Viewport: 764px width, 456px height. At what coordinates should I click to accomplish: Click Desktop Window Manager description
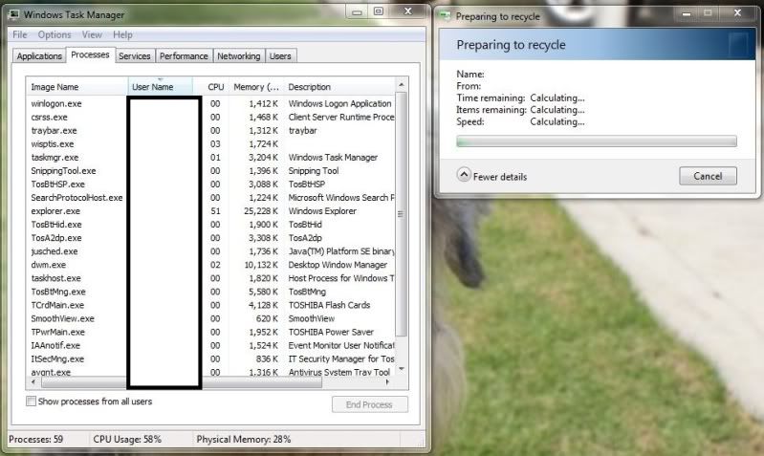[338, 265]
